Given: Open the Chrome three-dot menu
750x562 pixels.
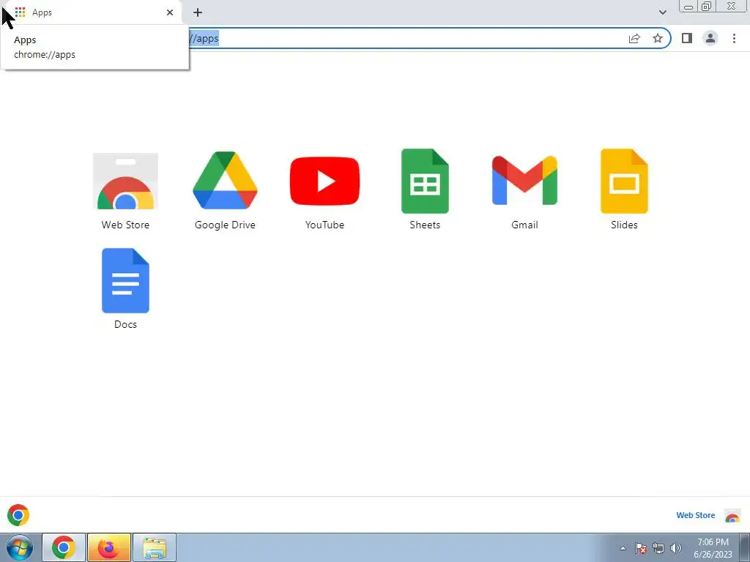Looking at the screenshot, I should click(x=734, y=38).
